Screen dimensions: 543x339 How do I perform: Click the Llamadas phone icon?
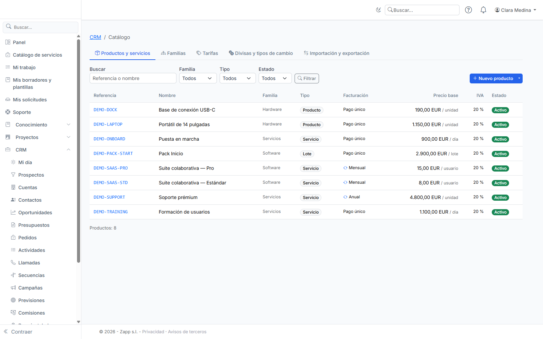tap(13, 262)
